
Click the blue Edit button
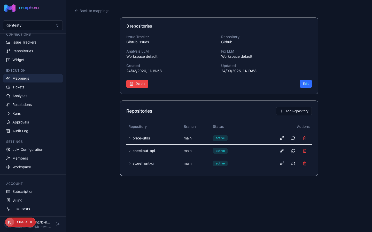[306, 84]
